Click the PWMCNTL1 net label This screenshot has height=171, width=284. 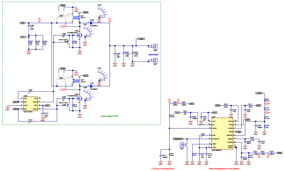pyautogui.click(x=178, y=139)
